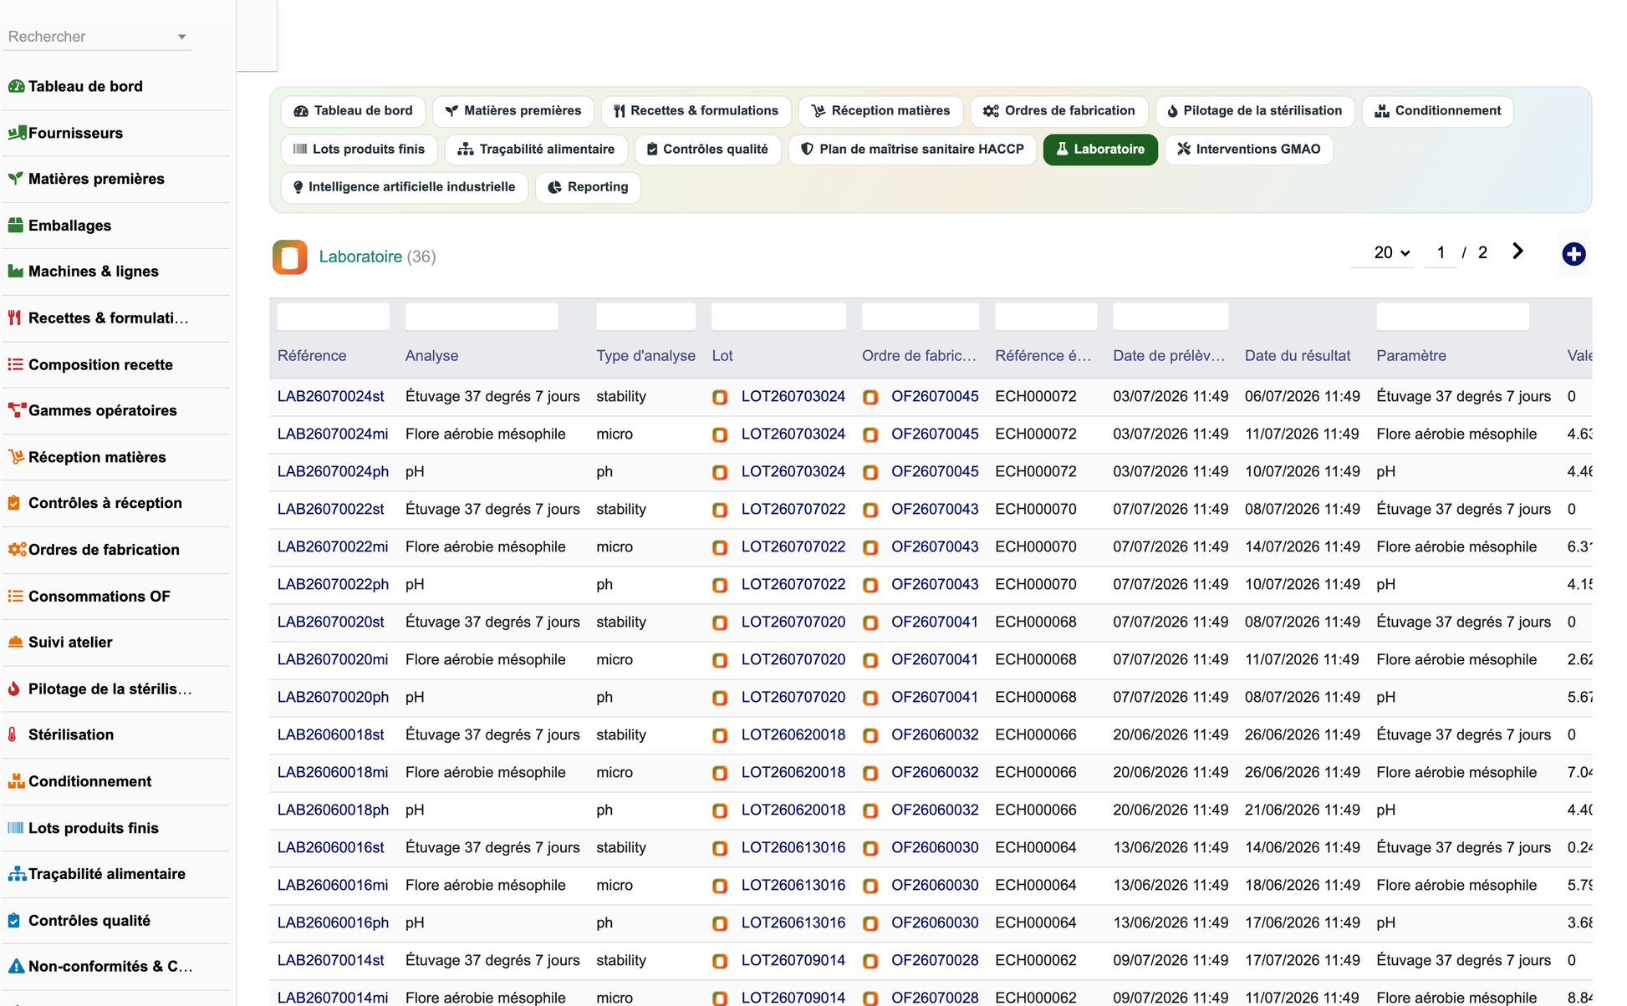Sort by Type d'analyse column header
This screenshot has width=1627, height=1006.
(646, 356)
